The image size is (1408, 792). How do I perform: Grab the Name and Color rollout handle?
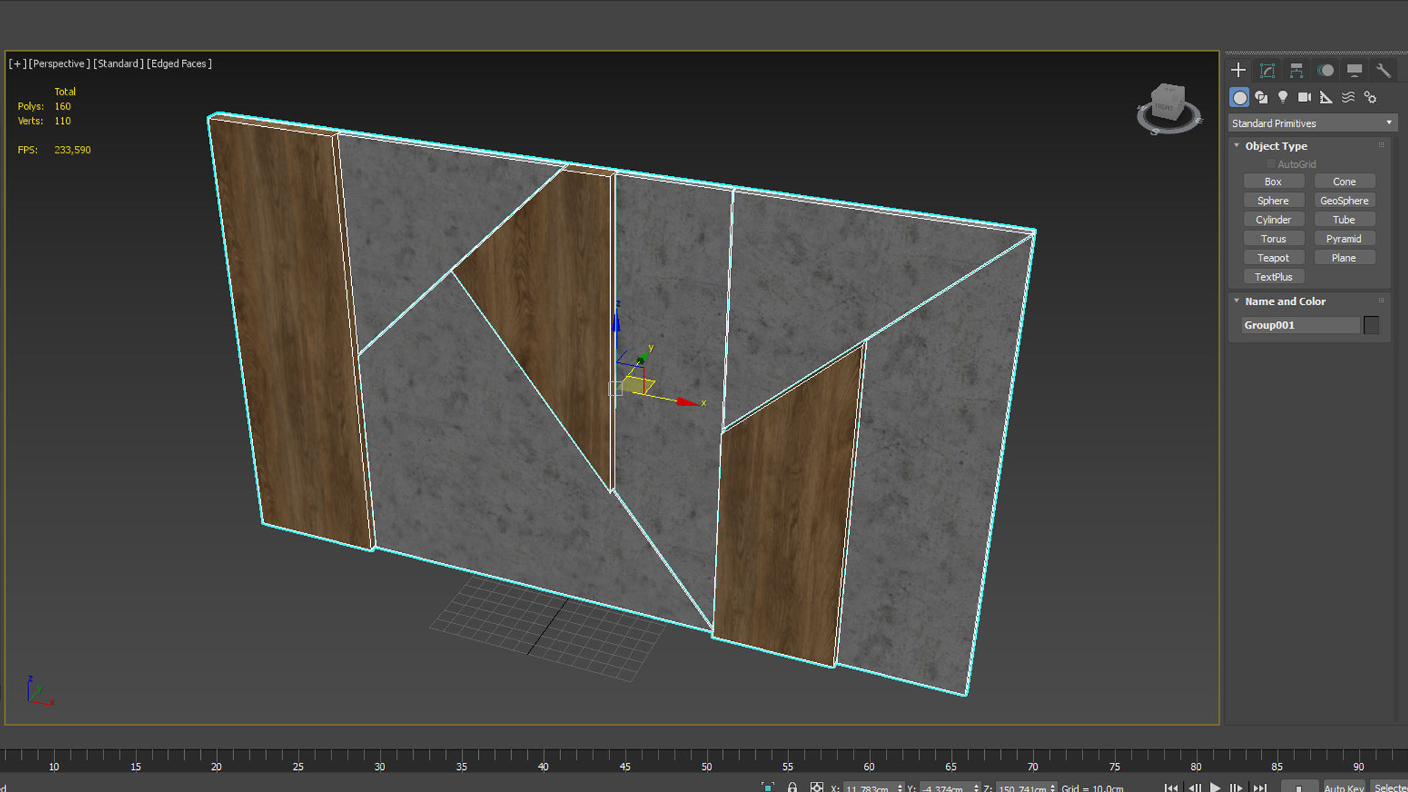click(x=1382, y=301)
